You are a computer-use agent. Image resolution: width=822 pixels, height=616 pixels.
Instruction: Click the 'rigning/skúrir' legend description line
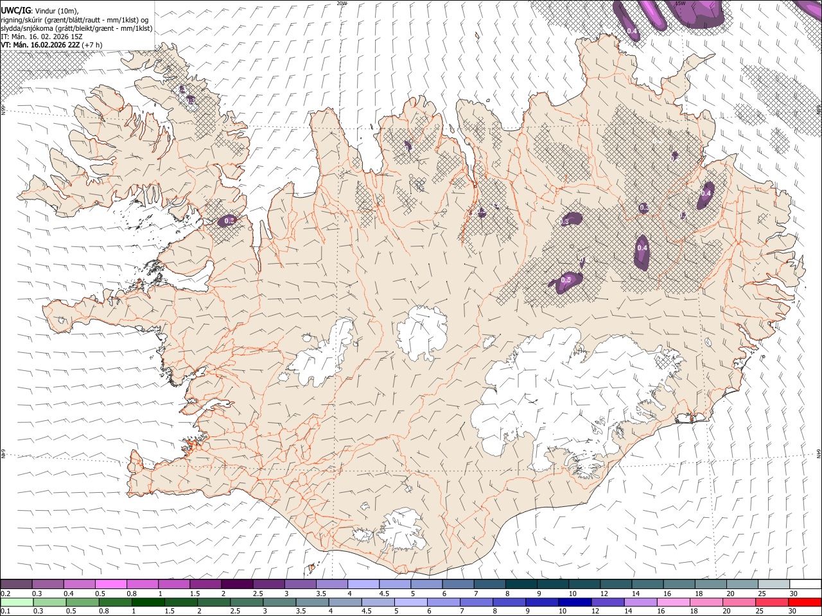point(74,19)
